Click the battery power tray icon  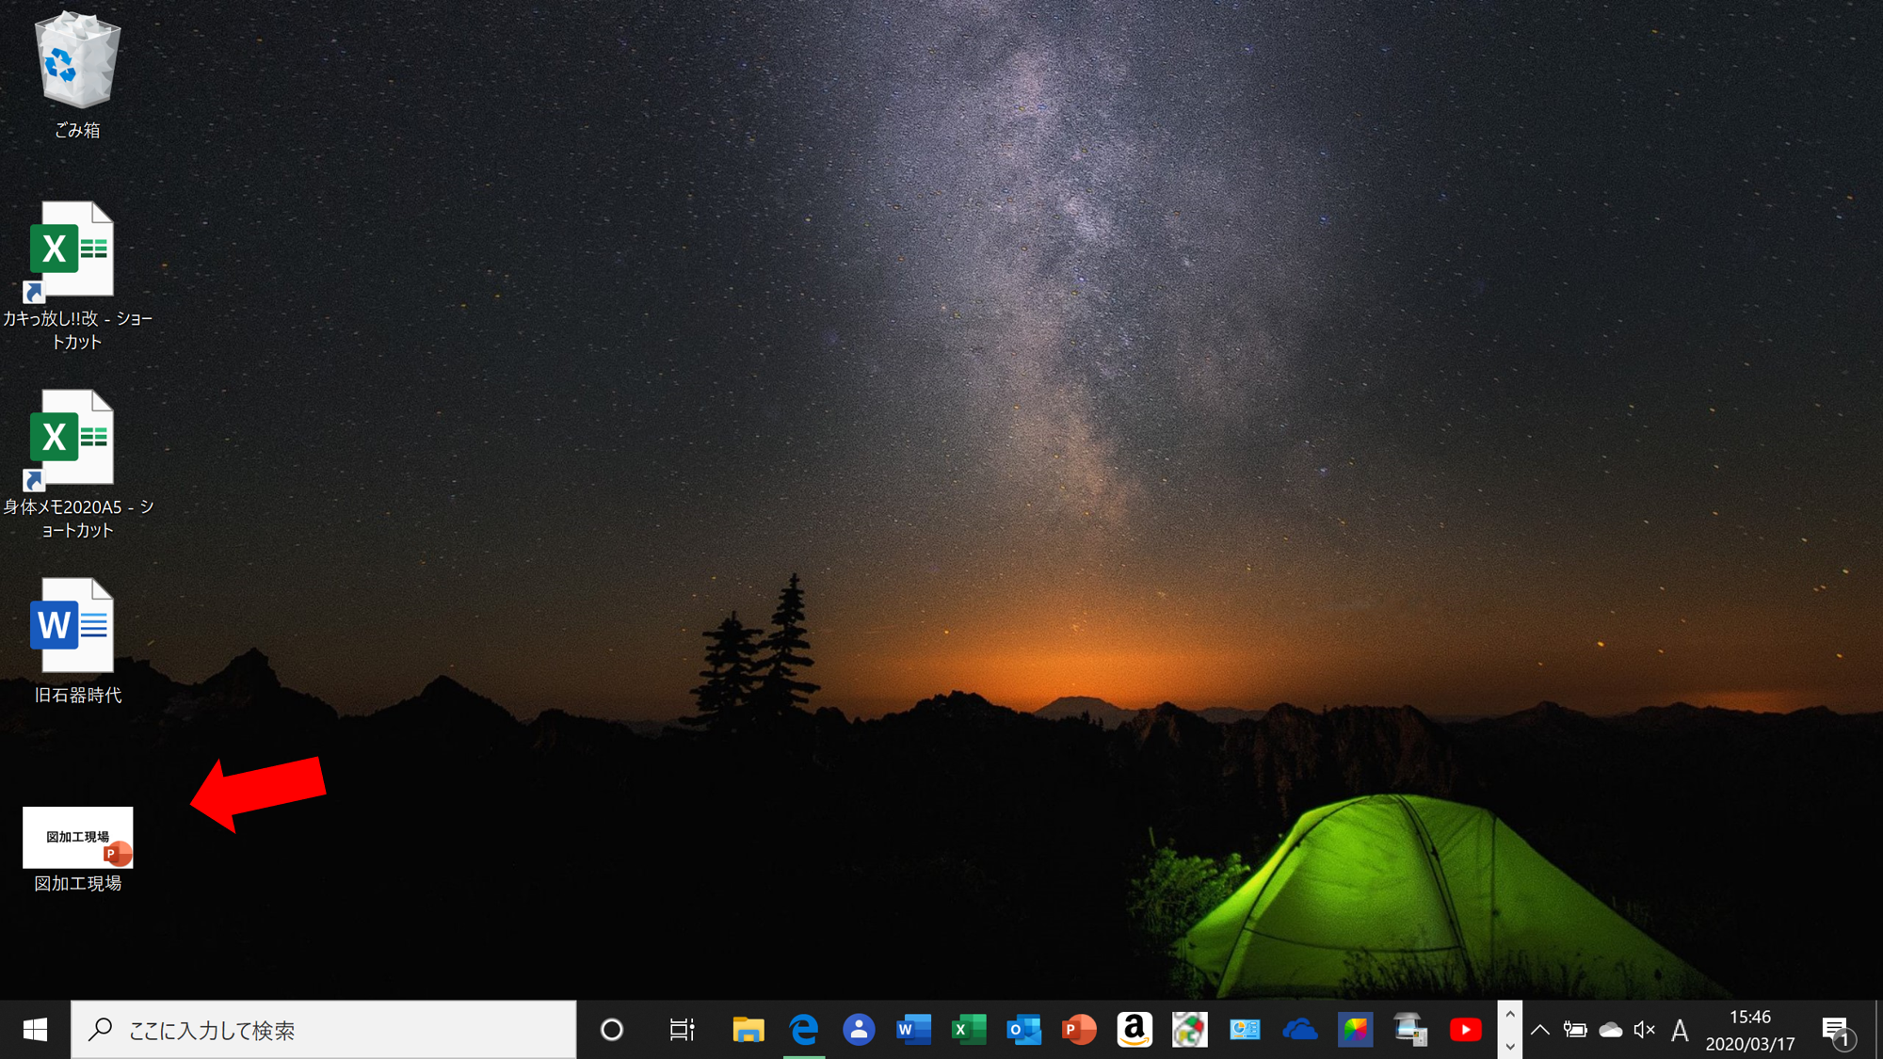click(1575, 1030)
